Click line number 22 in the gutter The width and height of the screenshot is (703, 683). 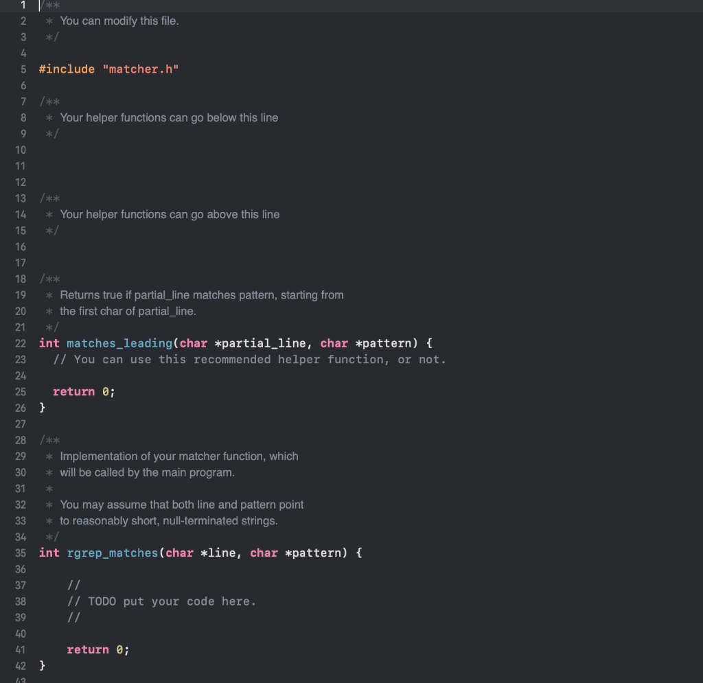point(21,343)
